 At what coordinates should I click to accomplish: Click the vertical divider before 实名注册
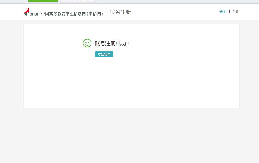point(106,12)
